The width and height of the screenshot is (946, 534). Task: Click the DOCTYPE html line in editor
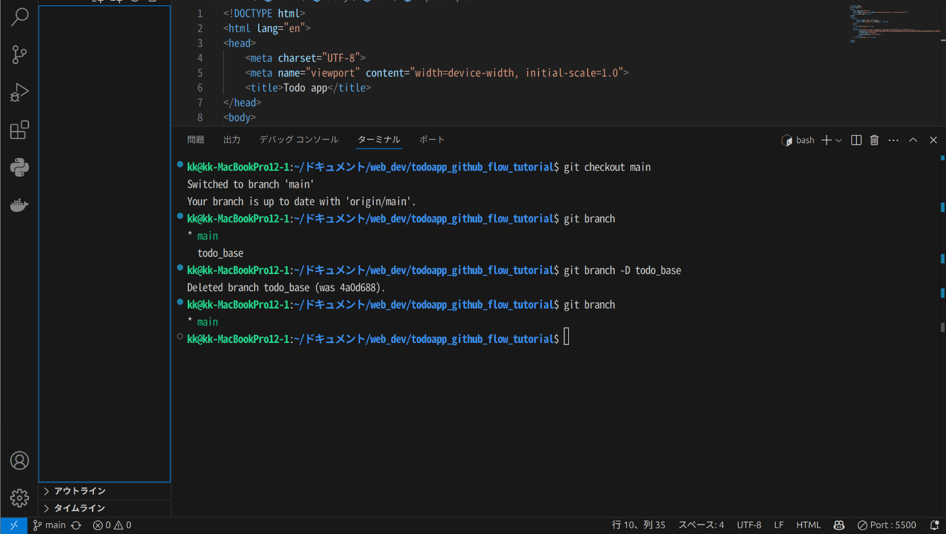[264, 14]
